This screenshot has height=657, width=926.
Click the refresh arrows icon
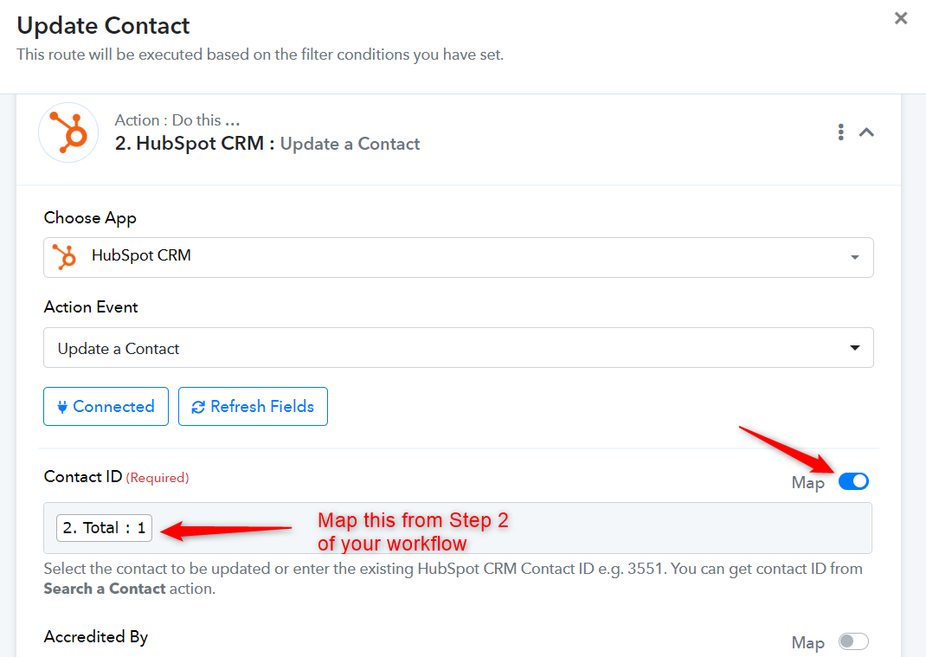198,407
